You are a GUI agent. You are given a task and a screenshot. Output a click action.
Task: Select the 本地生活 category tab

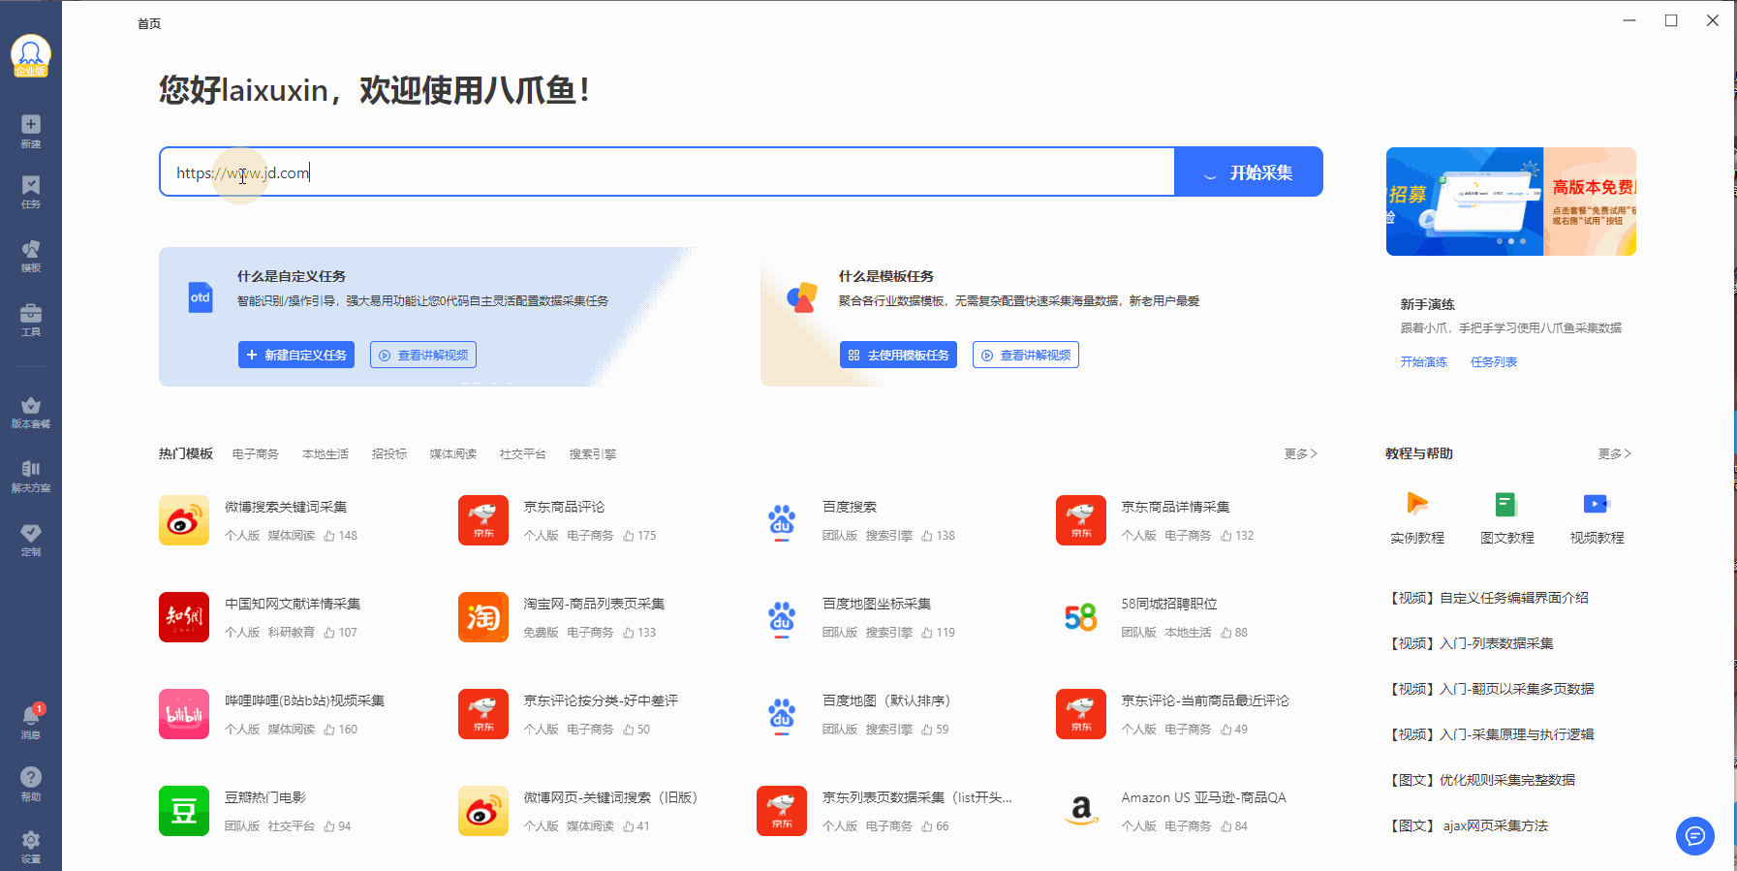pos(326,453)
